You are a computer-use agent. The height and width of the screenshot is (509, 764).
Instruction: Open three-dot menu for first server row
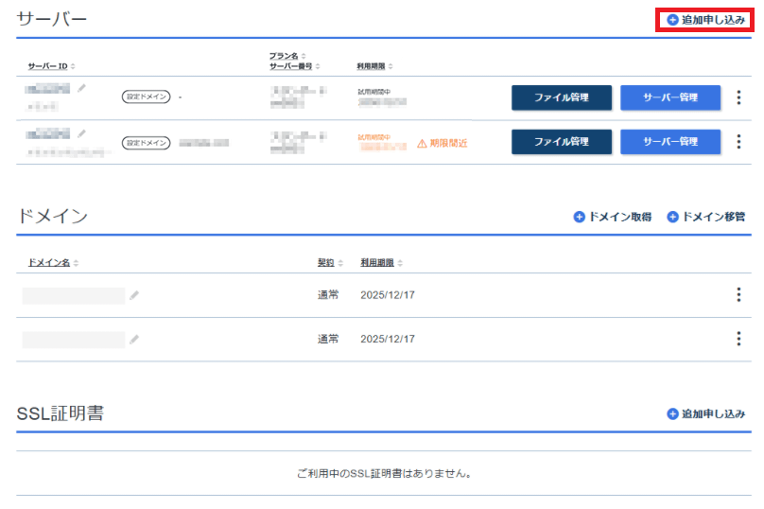click(738, 97)
